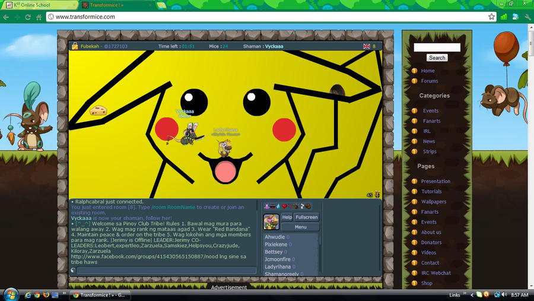Viewport: 534px width, 301px height.
Task: Pick the cry teardrop emote icon
Action: pyautogui.click(x=278, y=207)
